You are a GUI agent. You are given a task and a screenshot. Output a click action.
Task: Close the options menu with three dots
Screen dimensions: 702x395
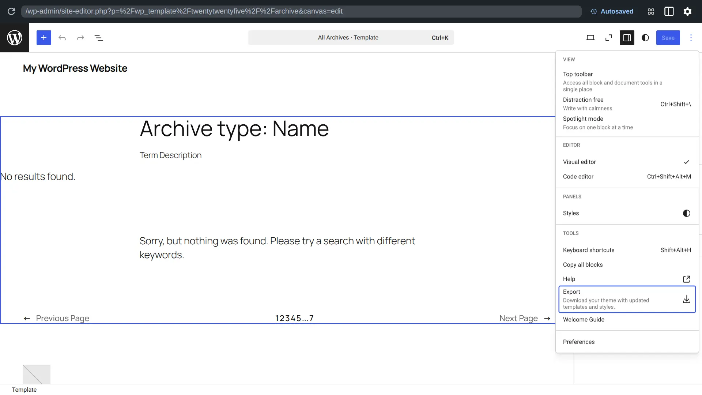[x=691, y=38]
